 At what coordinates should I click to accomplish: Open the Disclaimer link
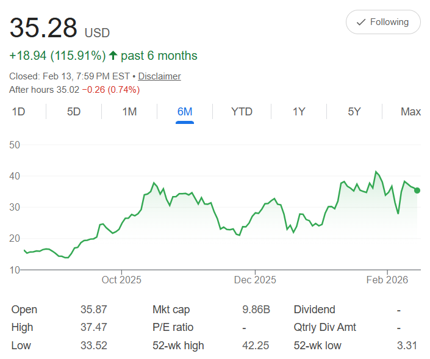coord(159,76)
